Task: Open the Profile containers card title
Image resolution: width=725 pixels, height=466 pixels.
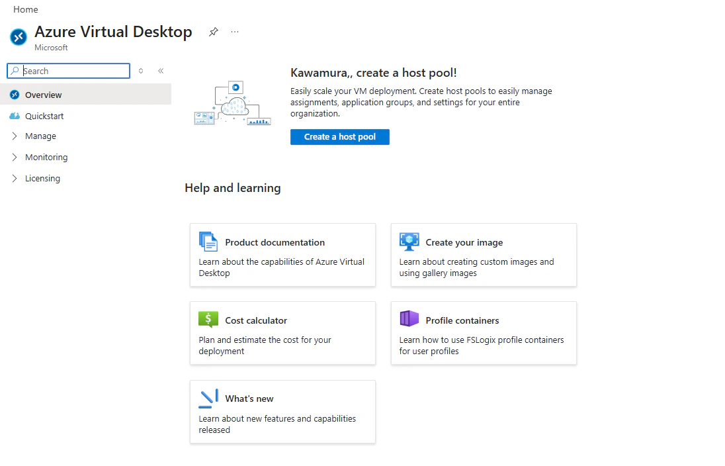Action: (x=462, y=320)
